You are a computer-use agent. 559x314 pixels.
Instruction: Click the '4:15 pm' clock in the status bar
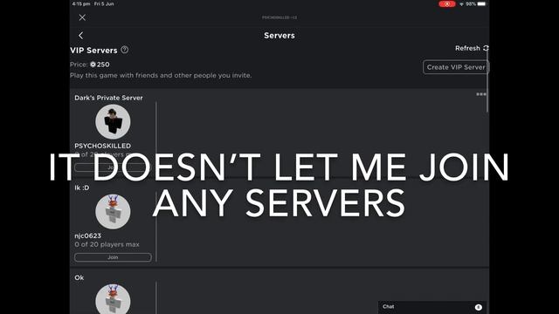click(81, 3)
